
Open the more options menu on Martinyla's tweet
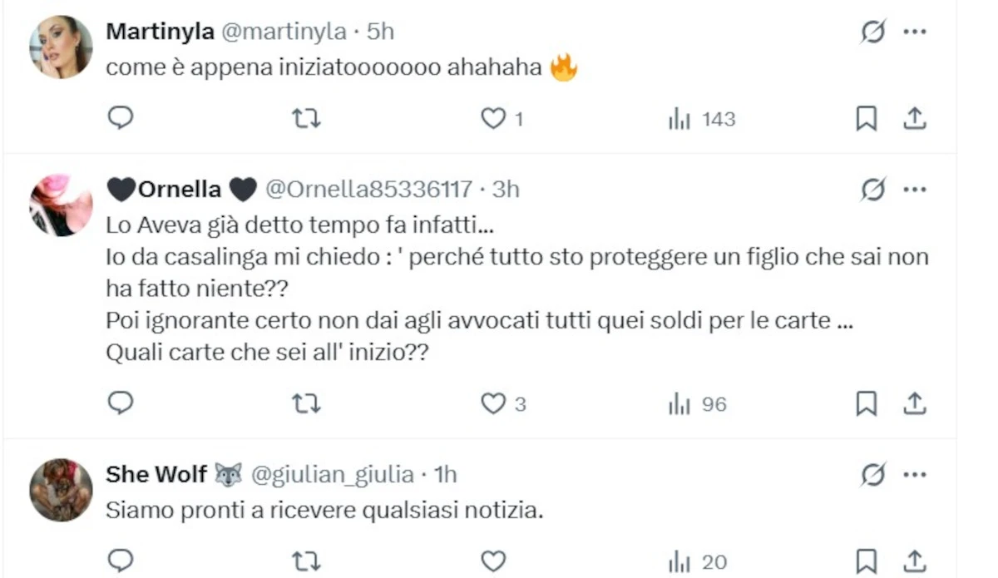tap(915, 31)
